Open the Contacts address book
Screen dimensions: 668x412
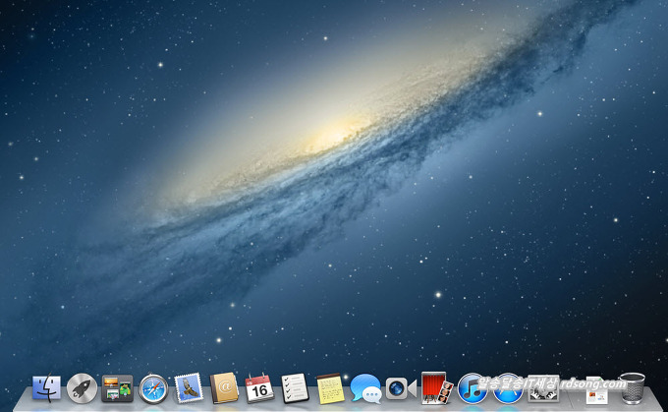pyautogui.click(x=224, y=388)
